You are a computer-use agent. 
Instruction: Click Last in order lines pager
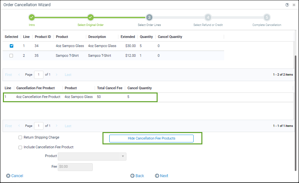point(68,75)
